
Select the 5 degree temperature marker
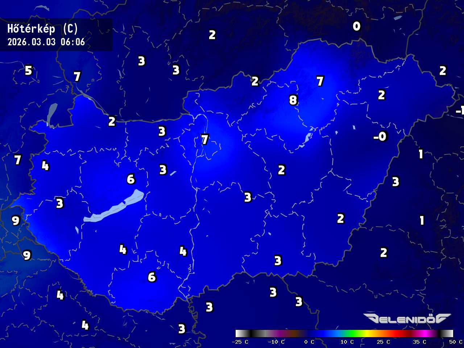[29, 70]
